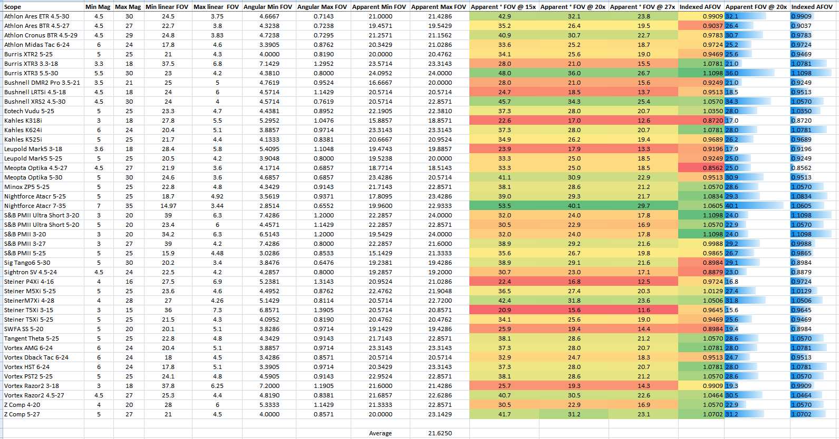Image resolution: width=839 pixels, height=439 pixels.
Task: Select the 4.26 value for SteinerM7Xi 4-28
Action: tap(217, 301)
